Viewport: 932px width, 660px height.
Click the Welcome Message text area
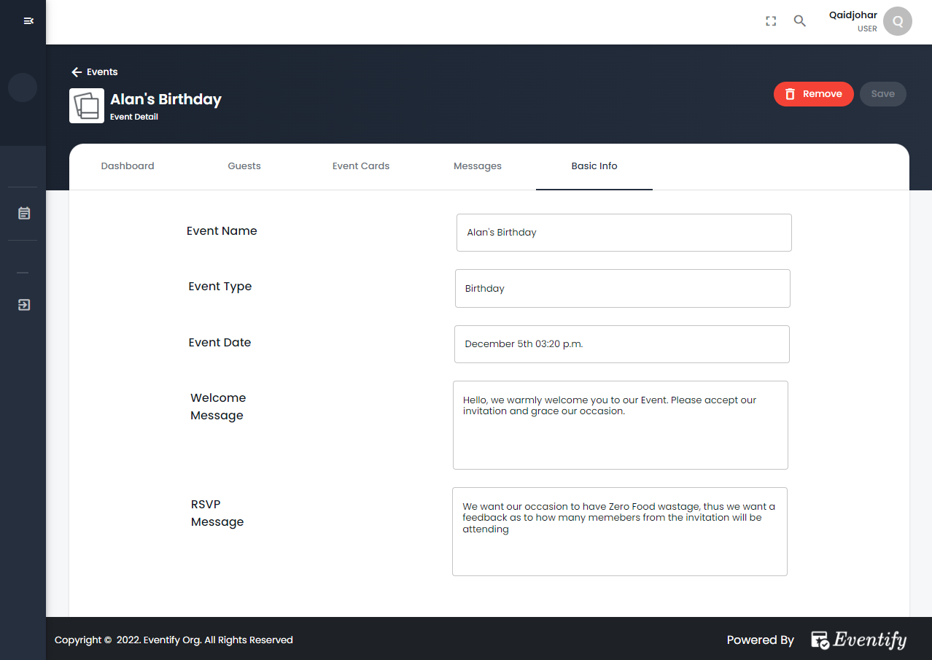620,425
